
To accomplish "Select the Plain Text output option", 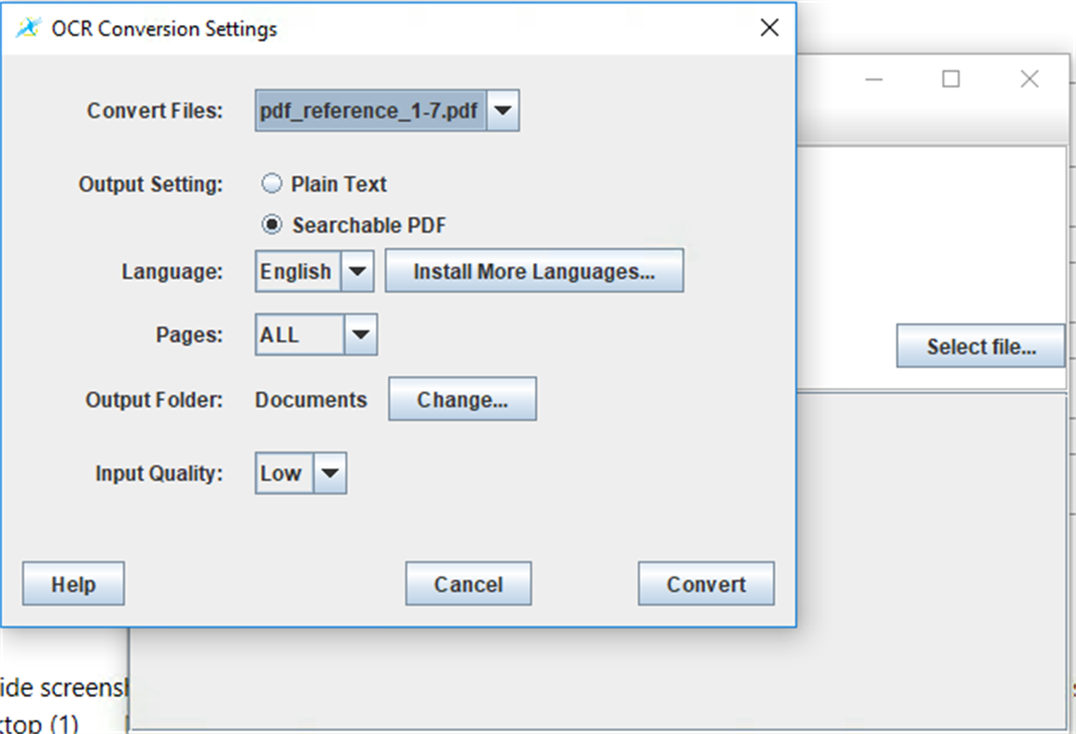I will tap(271, 183).
